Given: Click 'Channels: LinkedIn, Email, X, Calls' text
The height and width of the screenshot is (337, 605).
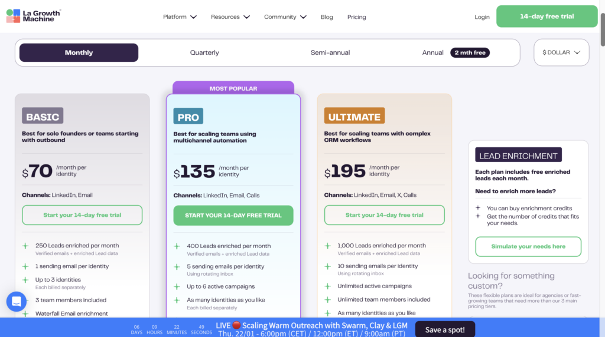Looking at the screenshot, I should click(x=370, y=195).
